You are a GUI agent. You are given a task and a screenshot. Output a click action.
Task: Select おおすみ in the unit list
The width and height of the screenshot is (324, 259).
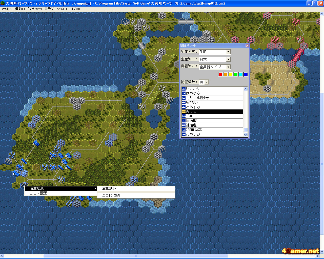tap(212, 107)
